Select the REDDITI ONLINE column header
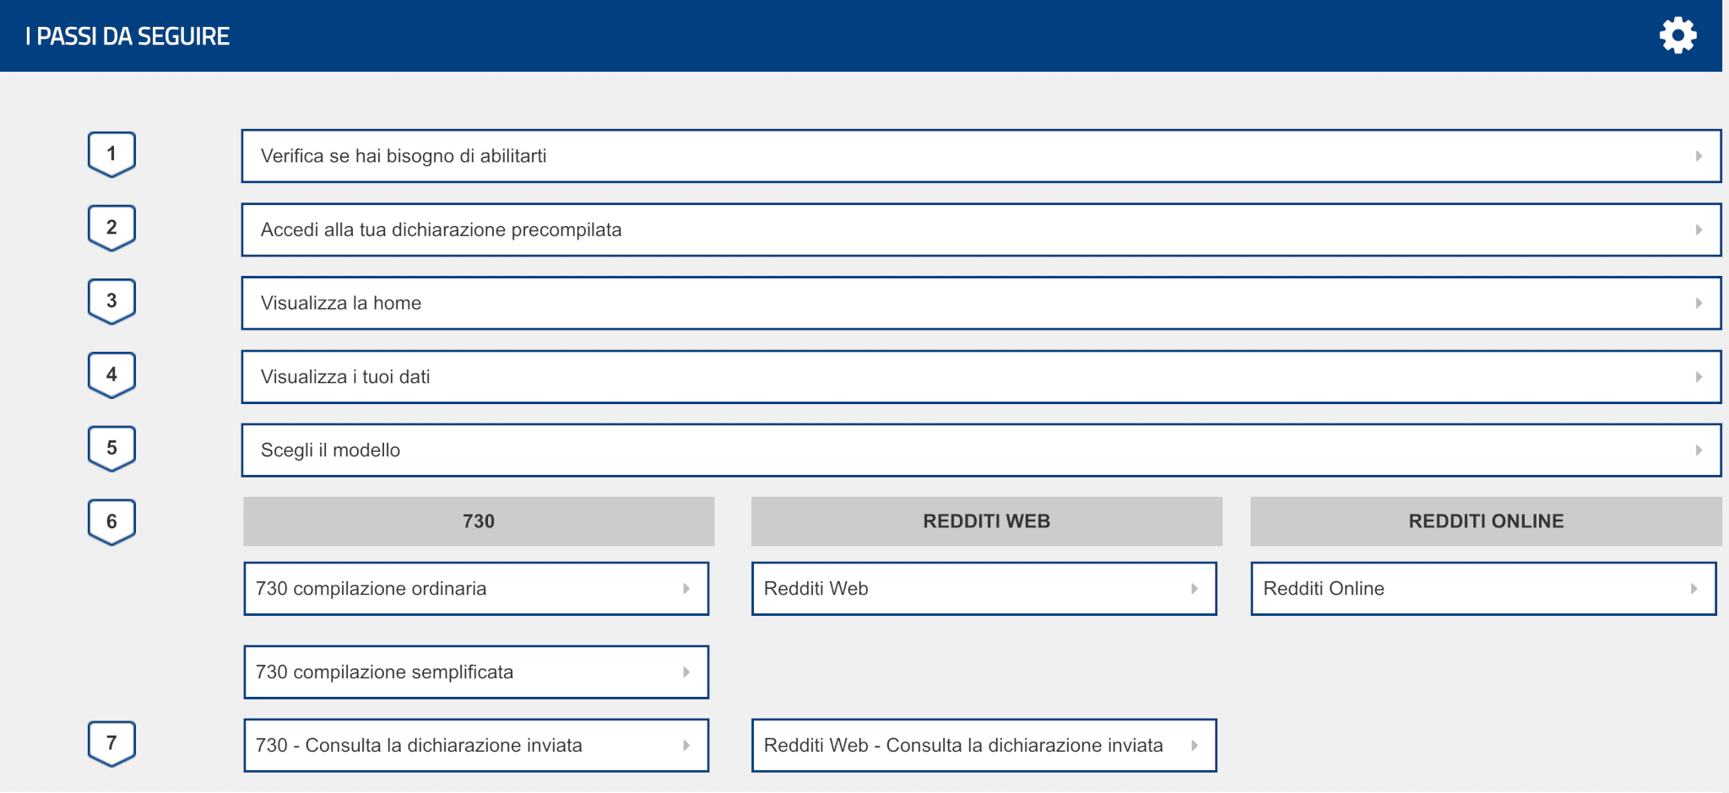Image resolution: width=1729 pixels, height=793 pixels. 1486,521
